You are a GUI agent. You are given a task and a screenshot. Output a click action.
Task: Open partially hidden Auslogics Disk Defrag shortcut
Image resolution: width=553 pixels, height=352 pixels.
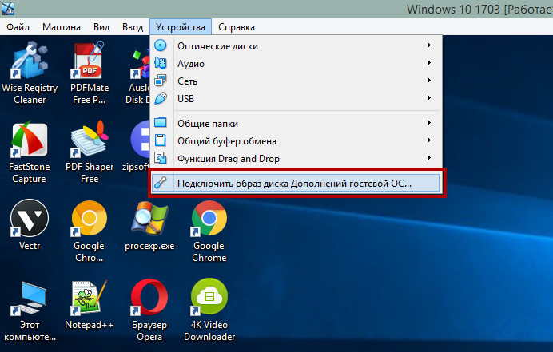point(140,73)
